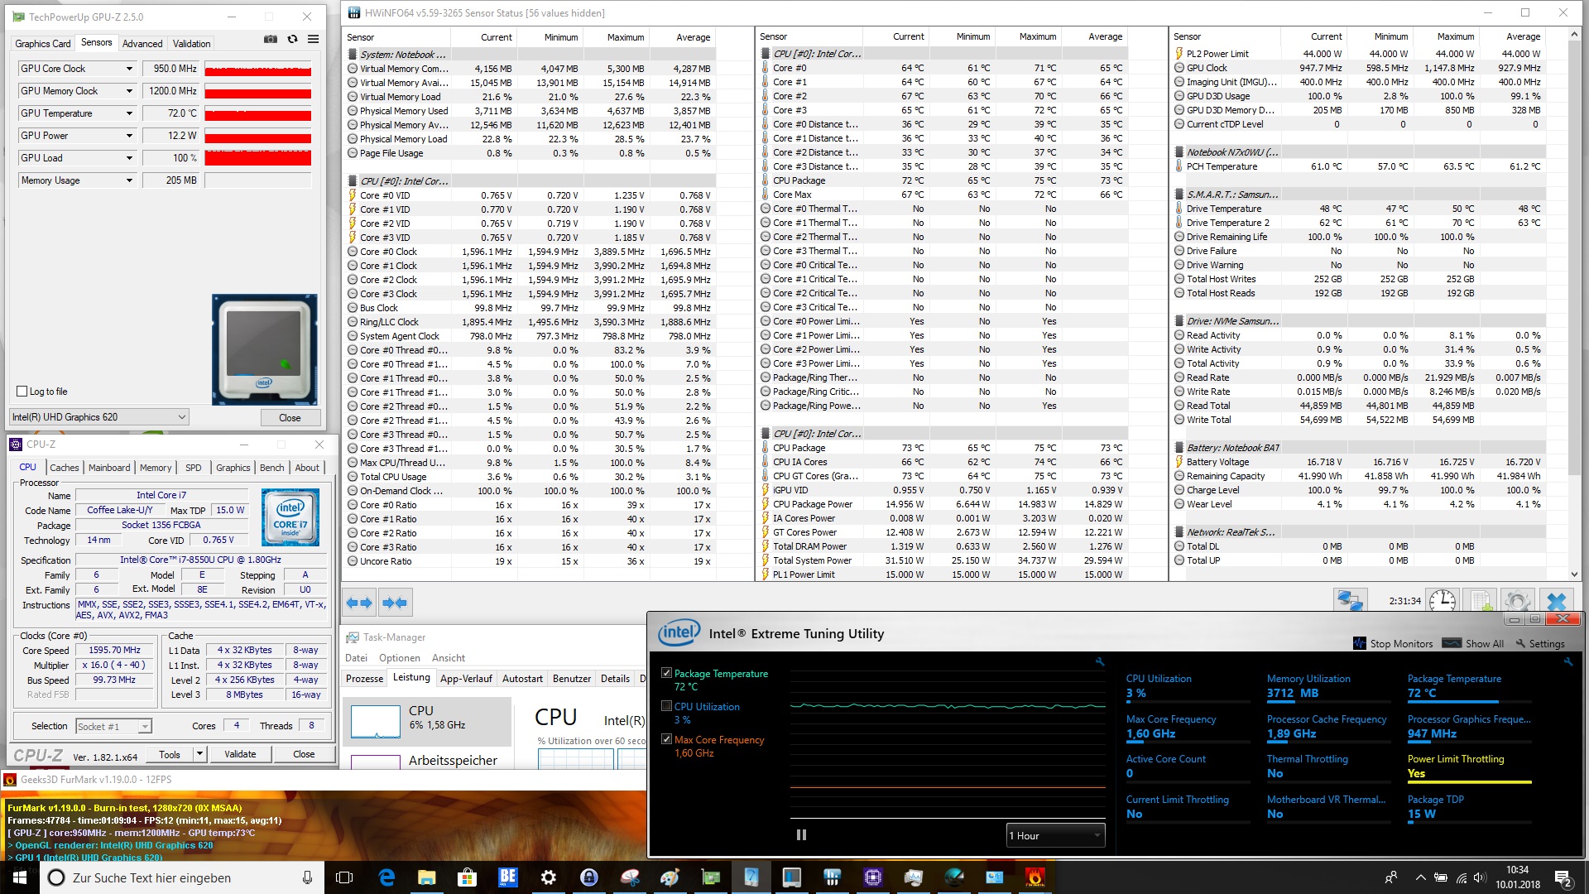The height and width of the screenshot is (894, 1589).
Task: Uncheck Package Temperature in XTU
Action: pos(666,673)
